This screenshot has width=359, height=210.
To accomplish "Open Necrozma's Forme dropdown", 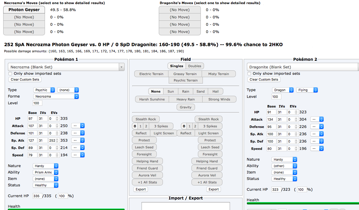I will (56, 96).
